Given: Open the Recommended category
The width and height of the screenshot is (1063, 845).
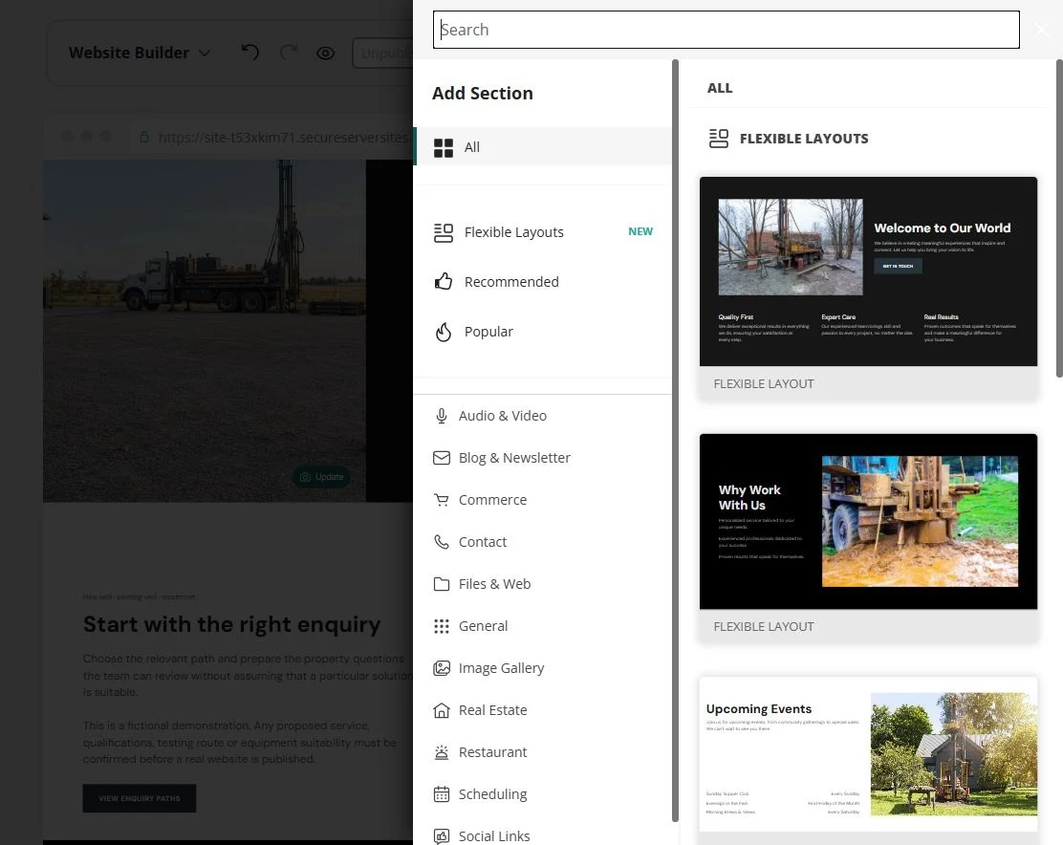Looking at the screenshot, I should tap(542, 282).
